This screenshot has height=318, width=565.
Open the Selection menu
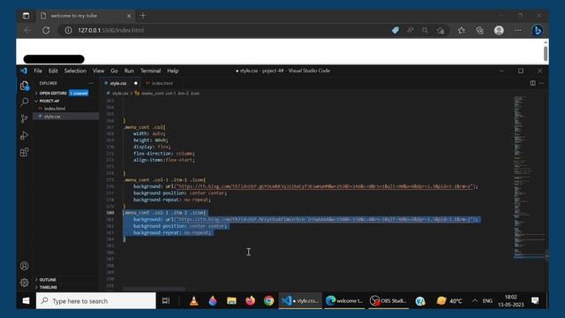(75, 71)
